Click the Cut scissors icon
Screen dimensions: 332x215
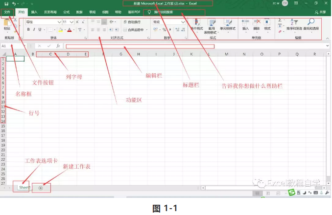[15, 20]
